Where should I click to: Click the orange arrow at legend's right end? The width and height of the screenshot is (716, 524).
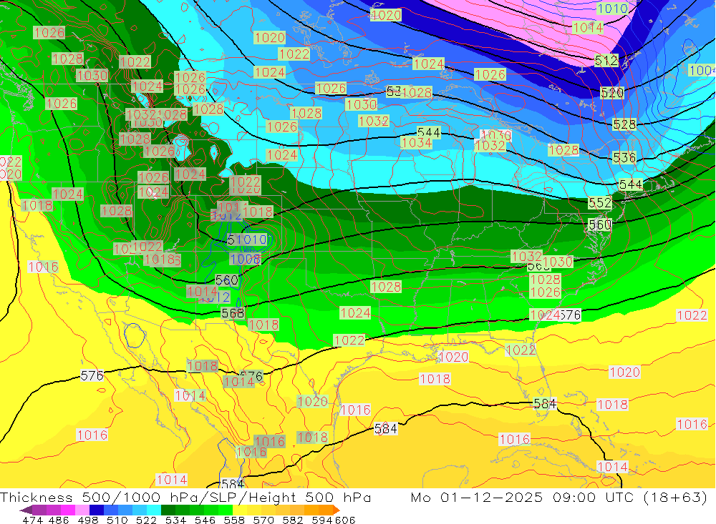(x=336, y=510)
